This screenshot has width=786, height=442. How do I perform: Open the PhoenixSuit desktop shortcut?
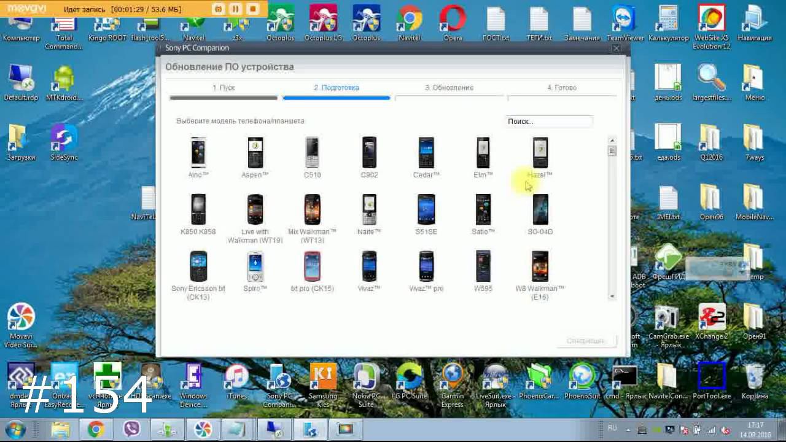click(582, 382)
